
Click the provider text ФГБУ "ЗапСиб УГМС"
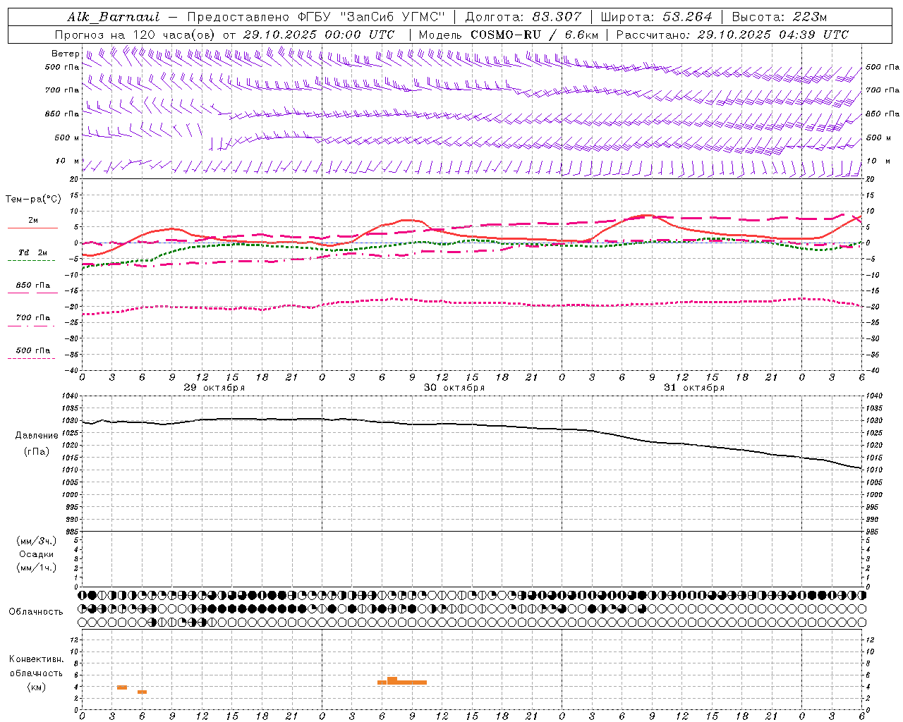click(372, 17)
